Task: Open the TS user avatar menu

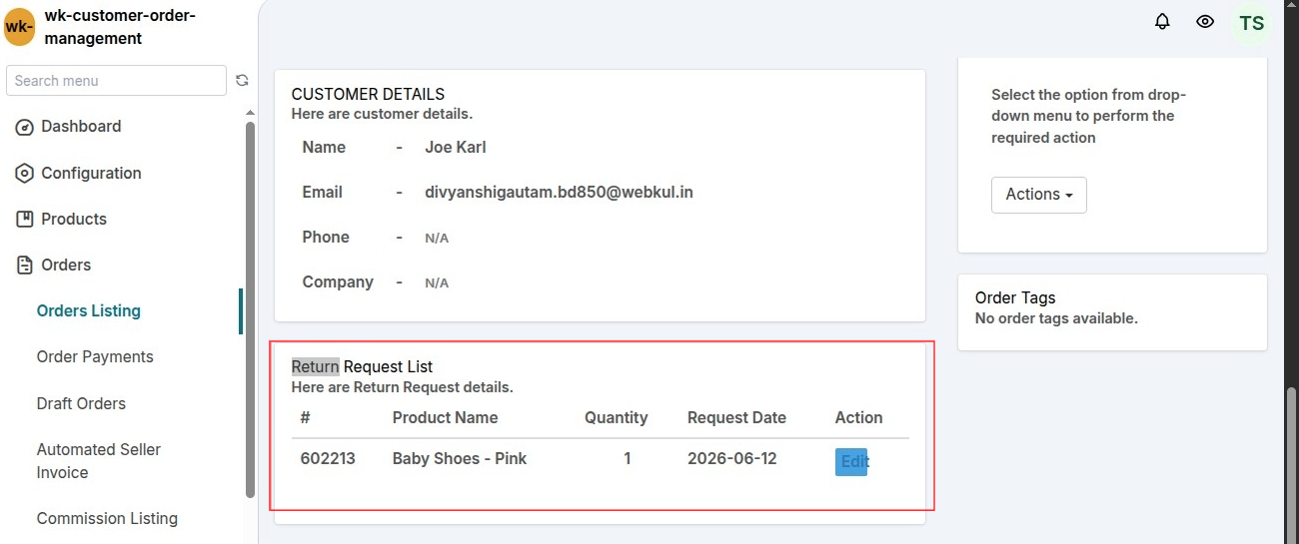Action: pyautogui.click(x=1251, y=23)
